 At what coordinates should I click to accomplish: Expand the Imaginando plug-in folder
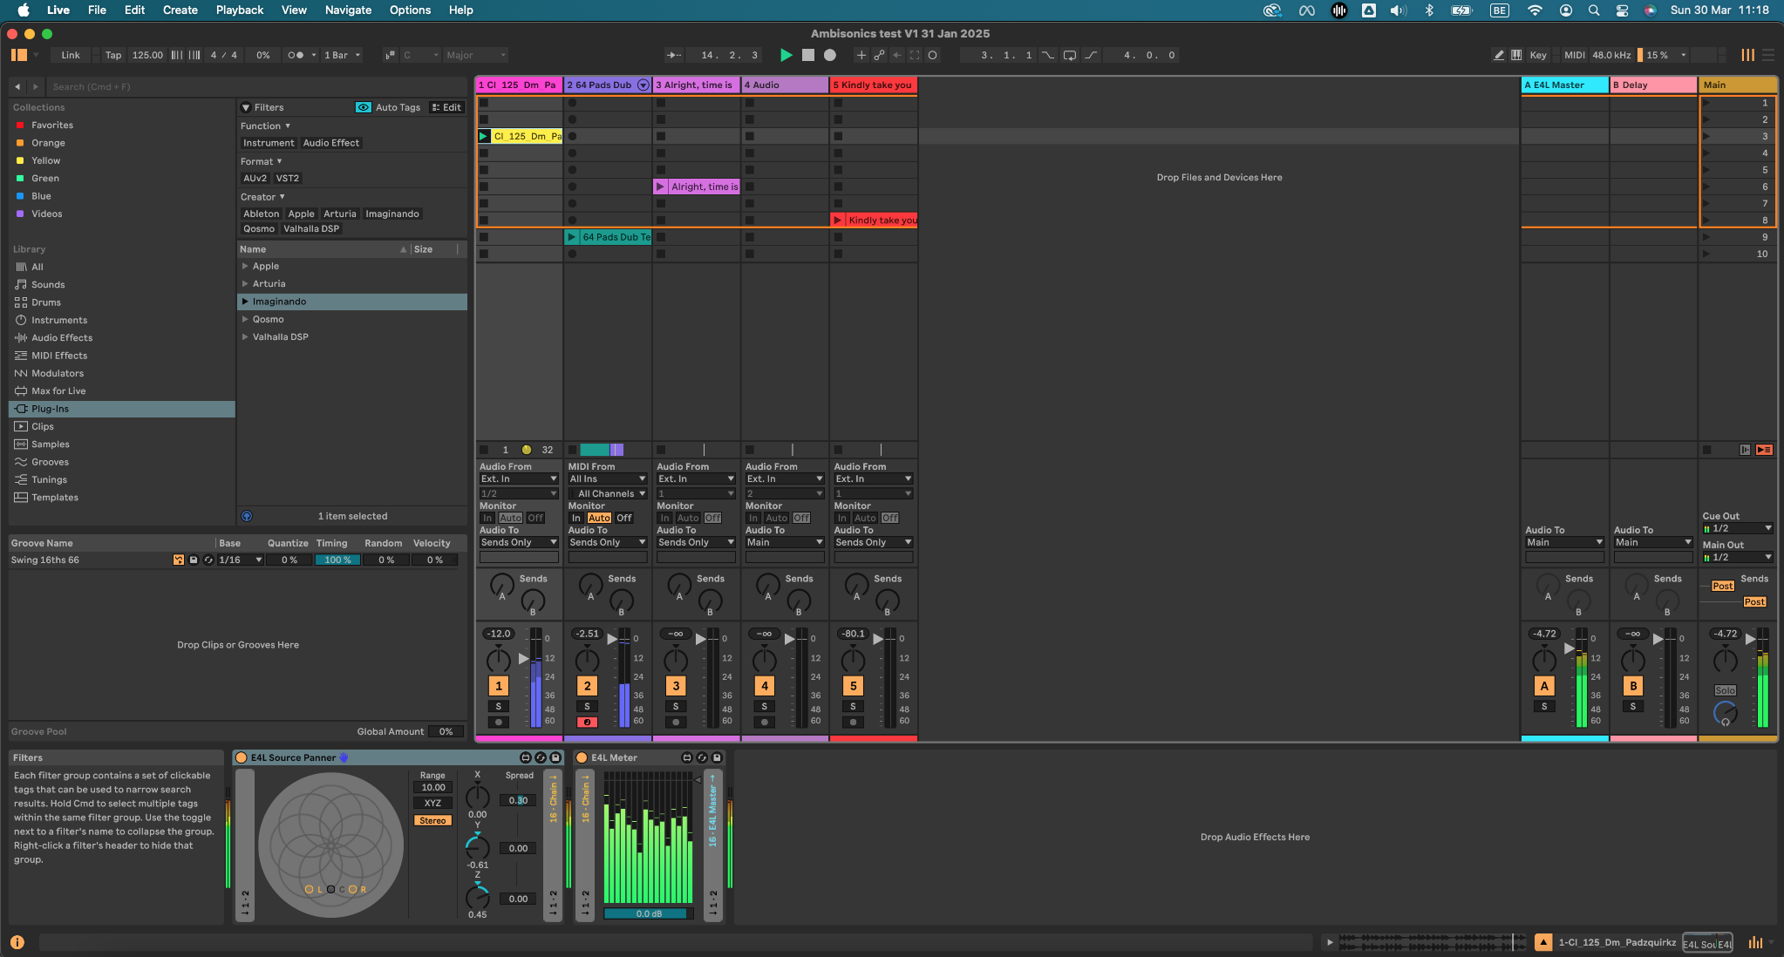point(245,302)
